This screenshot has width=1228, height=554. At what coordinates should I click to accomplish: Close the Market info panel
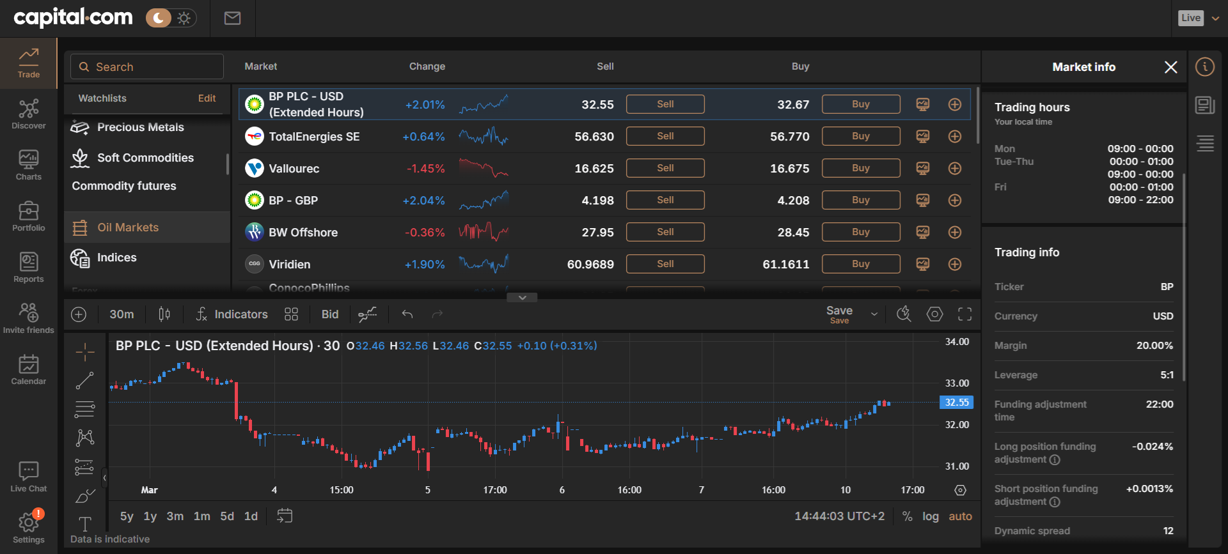click(1171, 67)
